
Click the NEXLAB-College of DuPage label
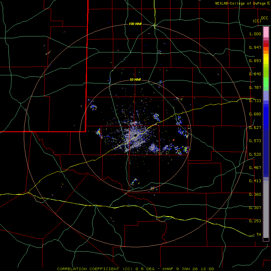[240, 3]
